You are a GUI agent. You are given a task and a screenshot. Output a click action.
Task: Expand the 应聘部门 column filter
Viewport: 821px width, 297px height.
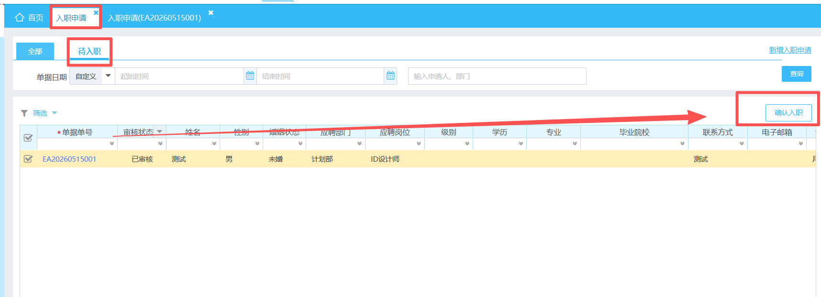pos(360,143)
